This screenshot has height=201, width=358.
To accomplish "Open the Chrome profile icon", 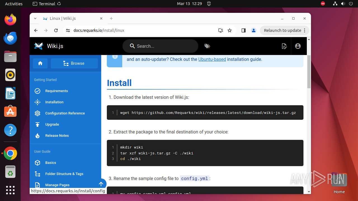I will tap(254, 30).
